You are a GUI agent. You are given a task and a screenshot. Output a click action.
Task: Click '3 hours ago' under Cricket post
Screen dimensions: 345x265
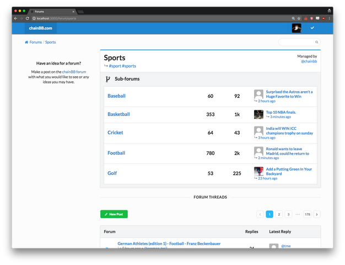tap(267, 138)
